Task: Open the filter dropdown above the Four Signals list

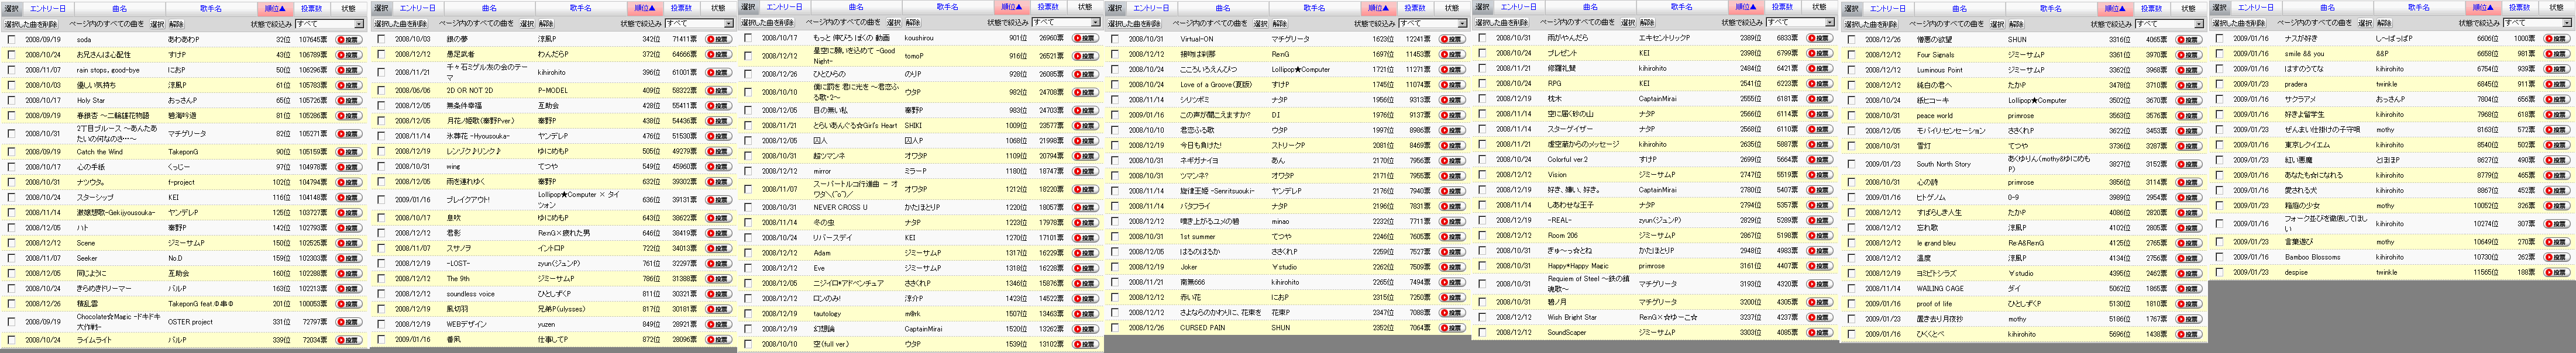Action: click(2169, 24)
